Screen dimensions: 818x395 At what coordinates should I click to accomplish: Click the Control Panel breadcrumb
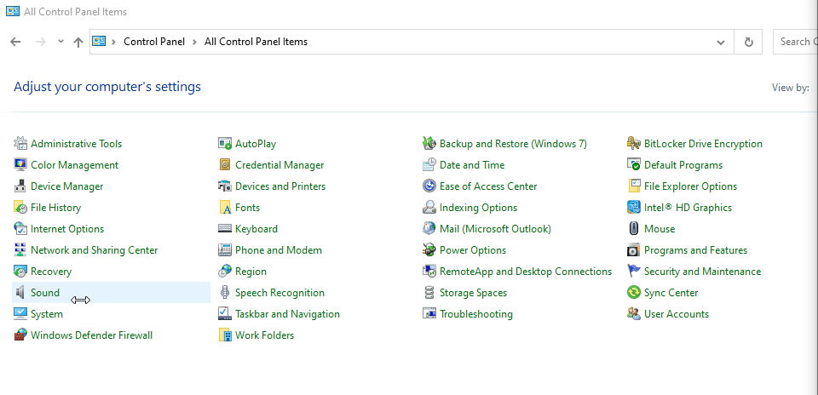click(154, 42)
